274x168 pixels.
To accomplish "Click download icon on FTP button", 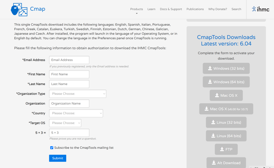I will pyautogui.click(x=222, y=149).
